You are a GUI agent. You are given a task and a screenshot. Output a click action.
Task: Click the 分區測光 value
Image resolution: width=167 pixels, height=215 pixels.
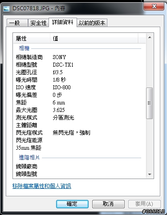pos(63,118)
